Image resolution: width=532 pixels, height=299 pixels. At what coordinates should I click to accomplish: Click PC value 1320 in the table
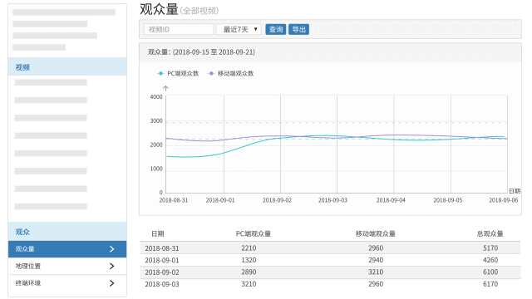point(249,260)
